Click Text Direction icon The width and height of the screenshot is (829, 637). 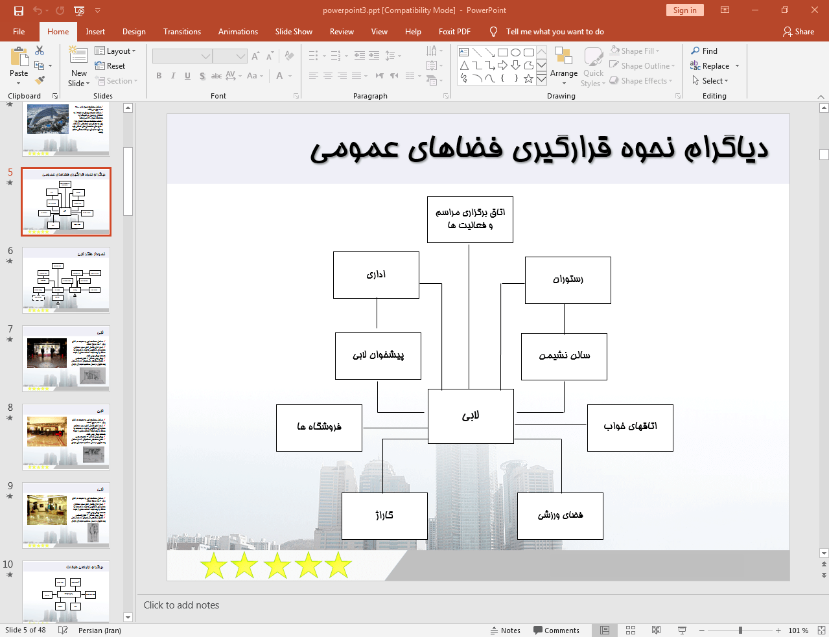[x=435, y=51]
